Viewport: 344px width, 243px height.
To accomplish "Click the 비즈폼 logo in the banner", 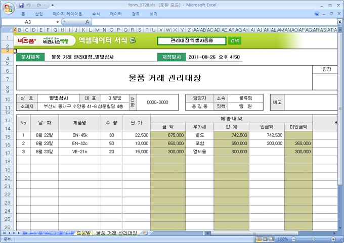I will click(27, 40).
